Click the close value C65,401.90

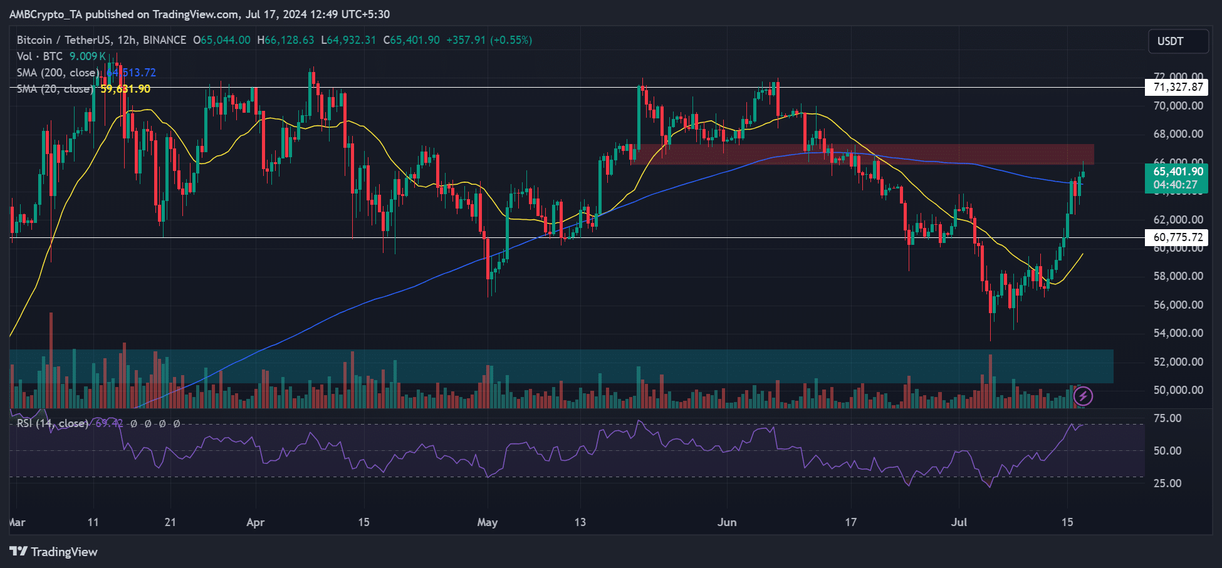[412, 40]
